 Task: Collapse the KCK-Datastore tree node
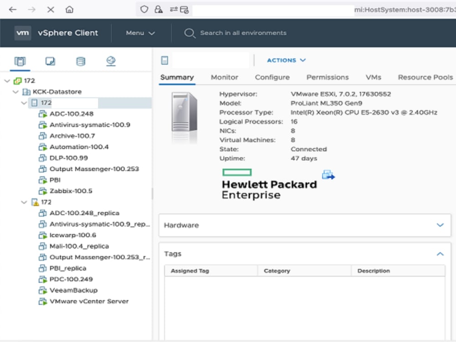16,91
